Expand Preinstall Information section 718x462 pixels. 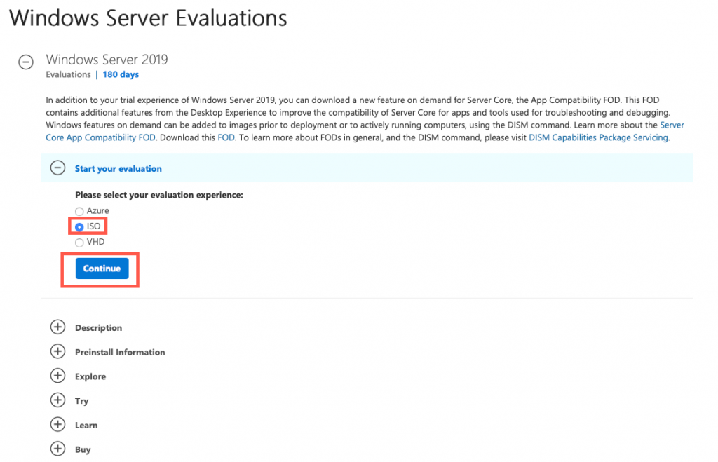pyautogui.click(x=57, y=351)
